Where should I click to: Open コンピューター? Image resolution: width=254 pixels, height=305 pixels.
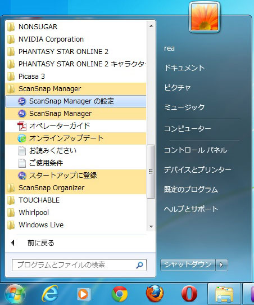187,128
